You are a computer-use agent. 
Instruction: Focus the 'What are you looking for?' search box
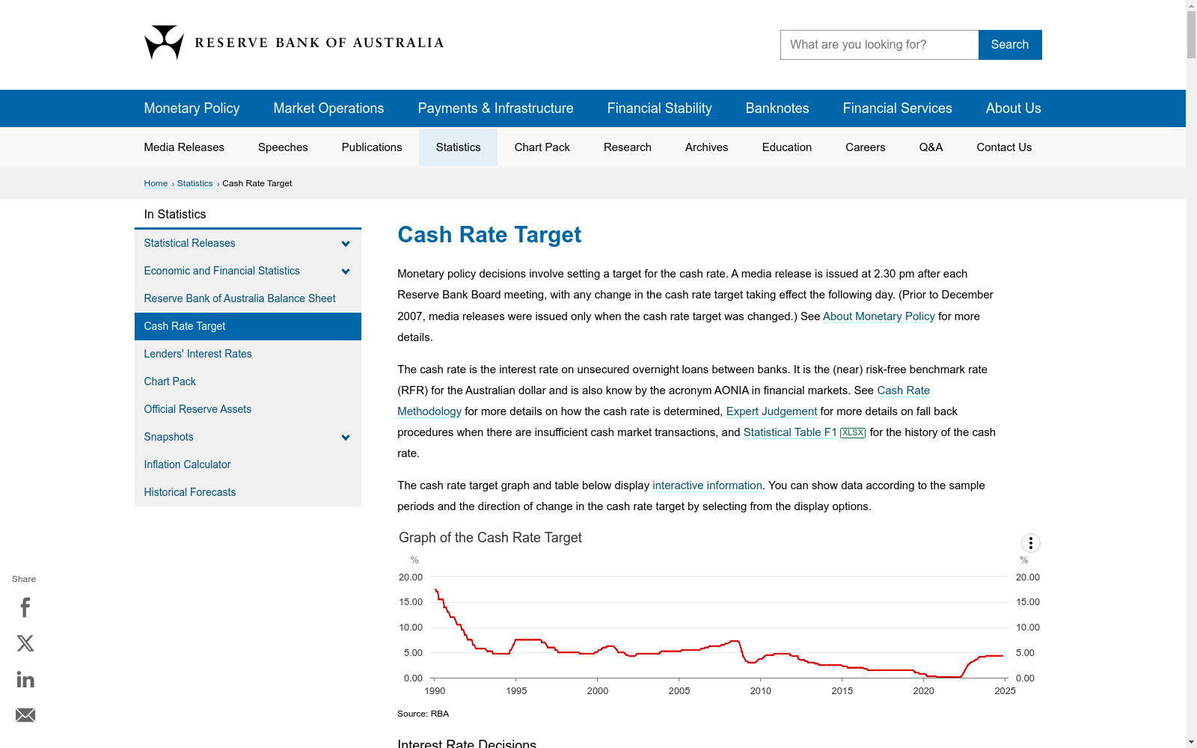click(879, 45)
